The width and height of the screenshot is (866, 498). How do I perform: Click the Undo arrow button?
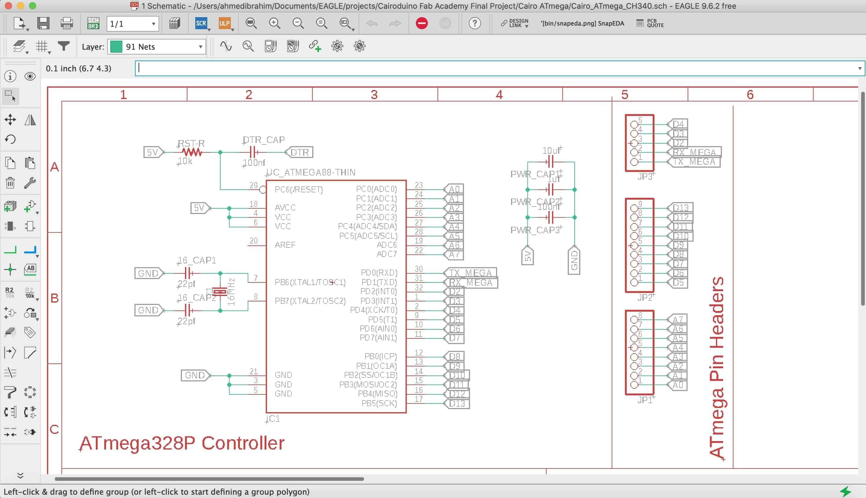pos(372,23)
